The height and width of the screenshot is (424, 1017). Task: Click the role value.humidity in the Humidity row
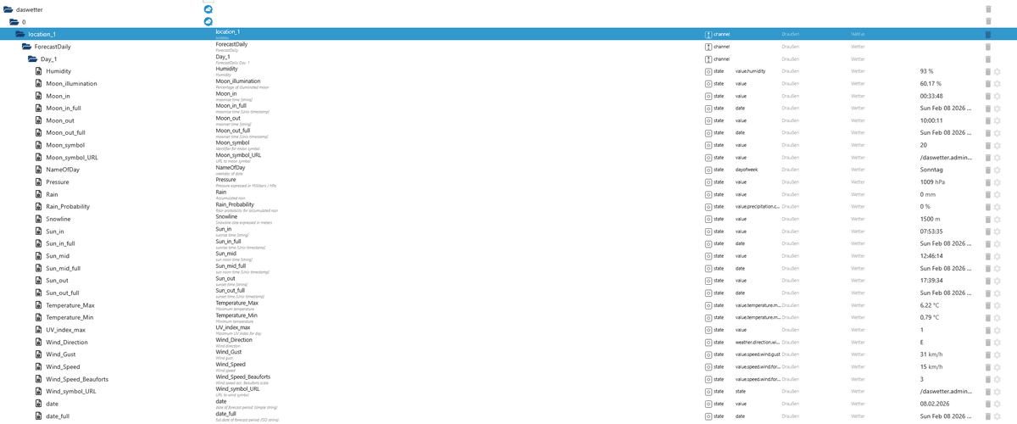[x=750, y=71]
